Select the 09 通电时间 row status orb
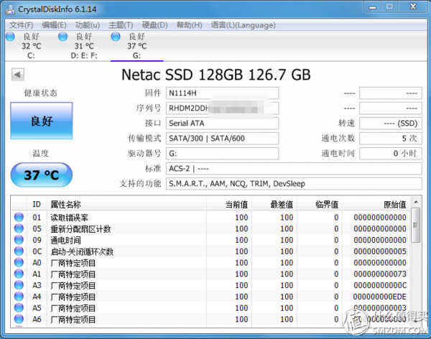 [19, 240]
